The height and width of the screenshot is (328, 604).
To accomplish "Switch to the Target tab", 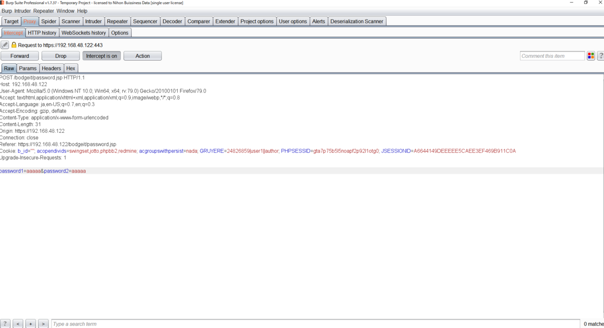I will [11, 21].
